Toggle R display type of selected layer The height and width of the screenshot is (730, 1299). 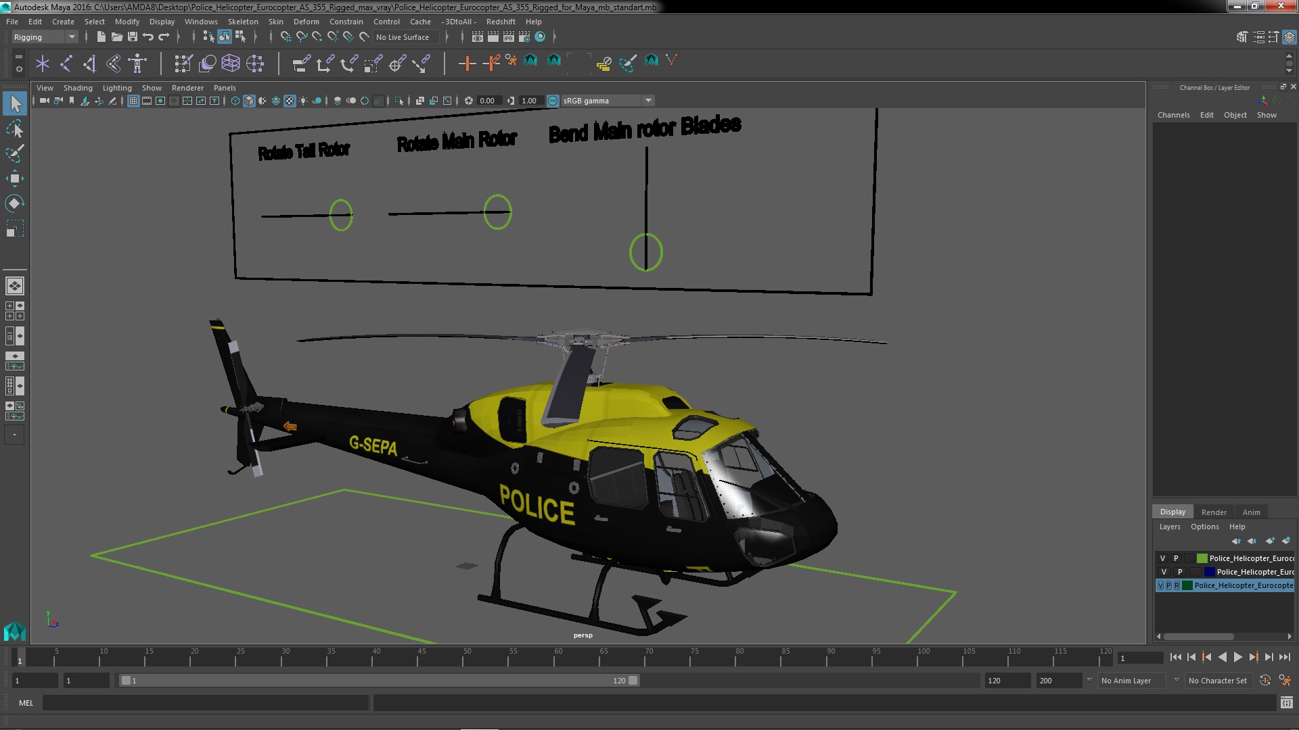click(1177, 585)
